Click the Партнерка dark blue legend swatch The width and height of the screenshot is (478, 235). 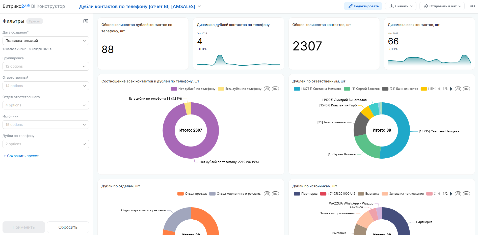tap(297, 194)
